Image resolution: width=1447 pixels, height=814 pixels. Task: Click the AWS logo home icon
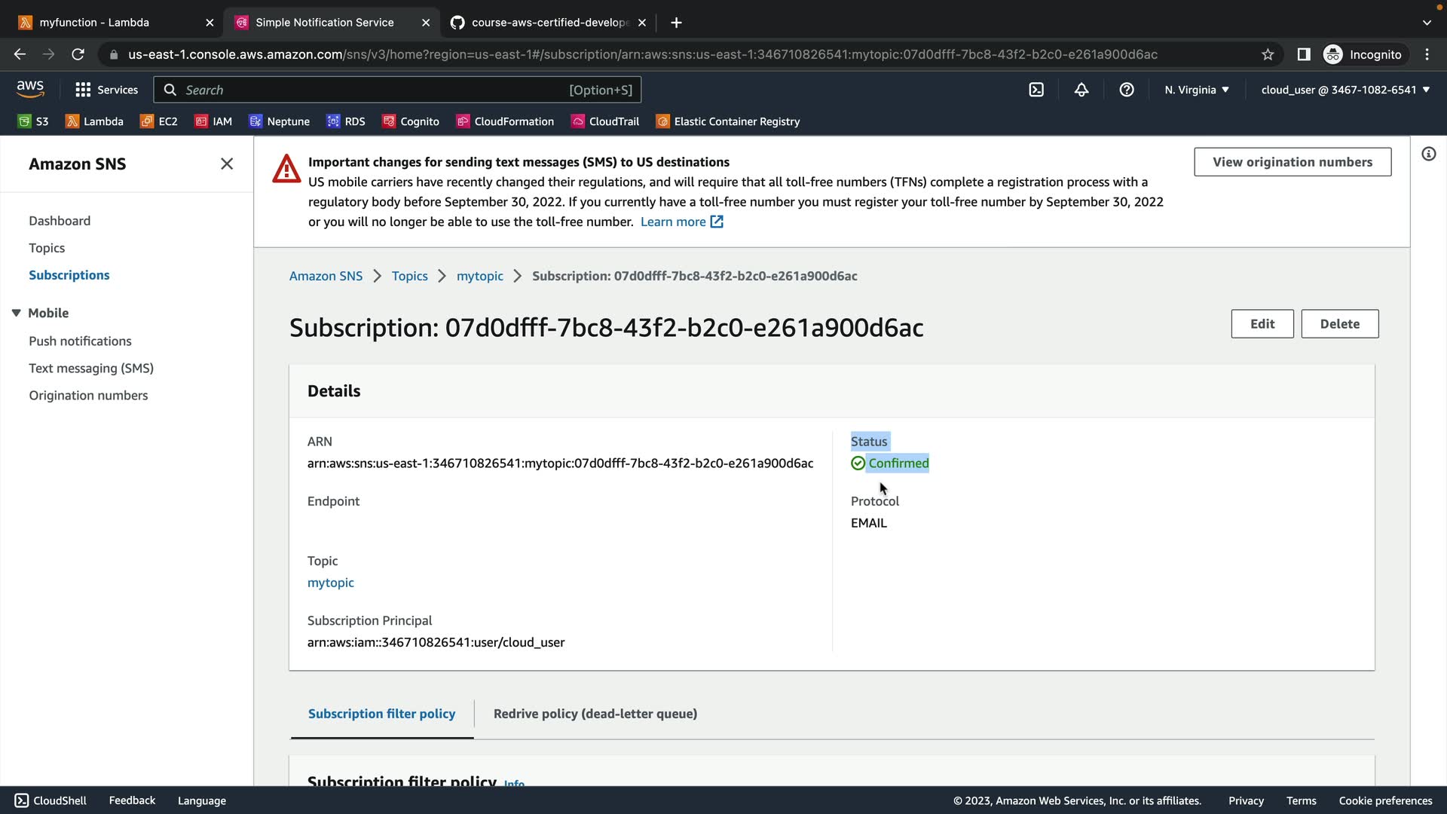click(30, 89)
